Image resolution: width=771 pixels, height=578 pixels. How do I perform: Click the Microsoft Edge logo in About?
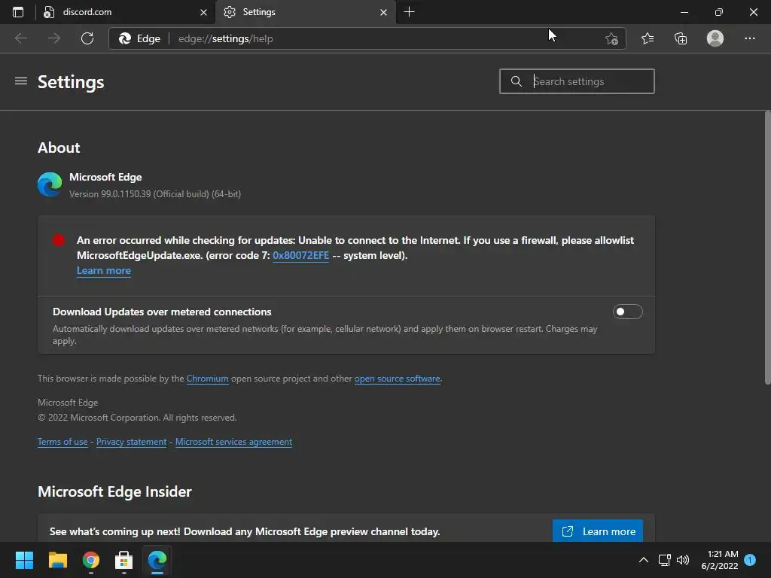click(50, 184)
